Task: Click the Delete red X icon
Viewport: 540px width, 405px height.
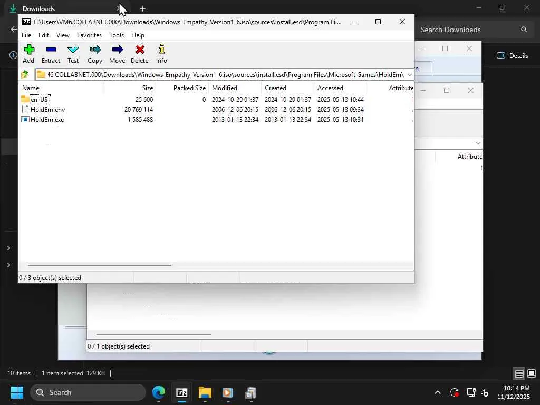Action: pos(140,50)
